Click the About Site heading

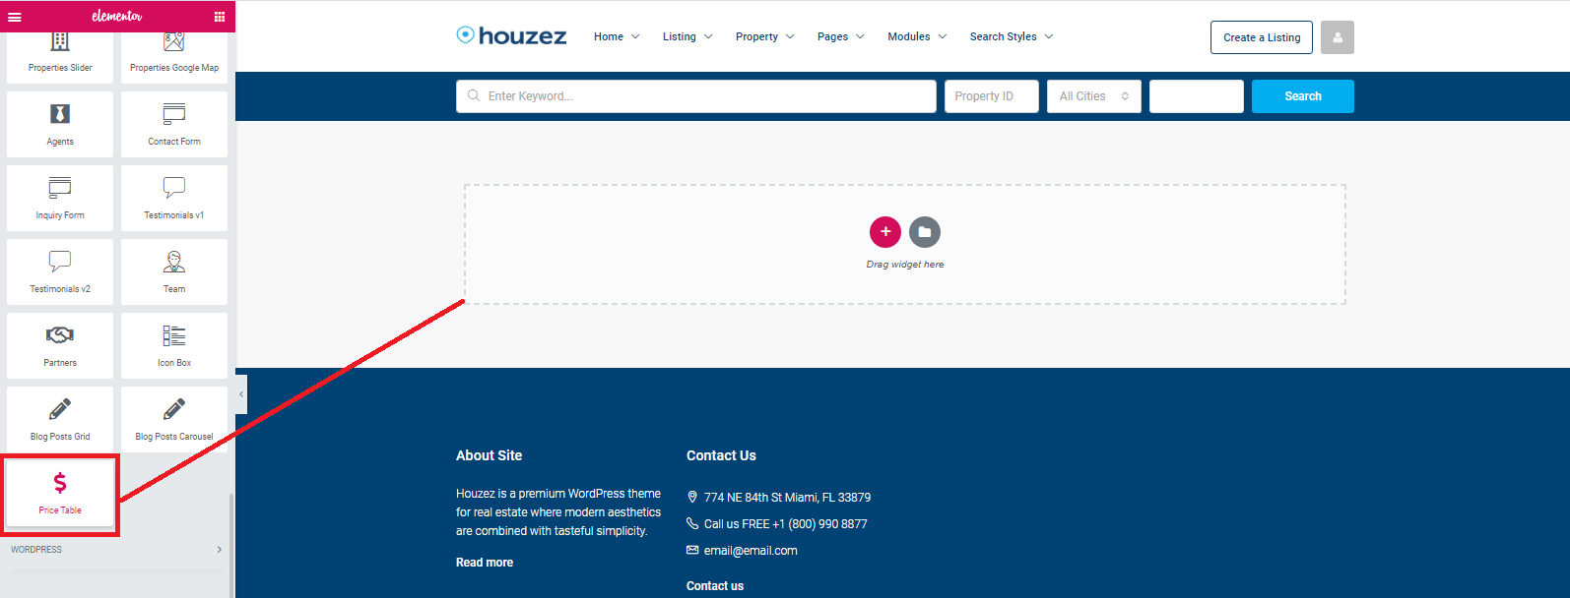tap(490, 455)
